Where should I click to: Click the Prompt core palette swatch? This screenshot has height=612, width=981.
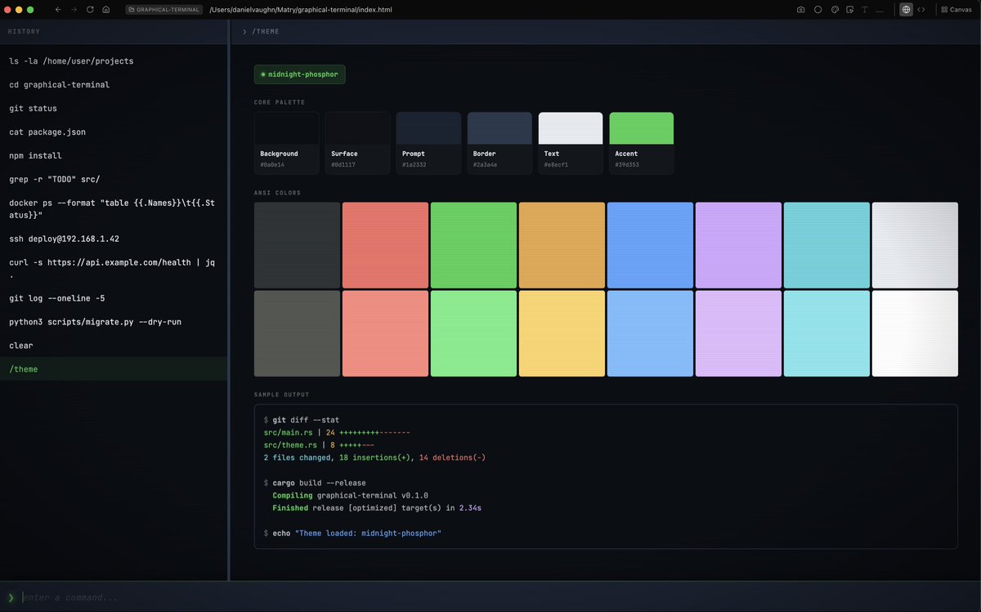click(x=428, y=143)
